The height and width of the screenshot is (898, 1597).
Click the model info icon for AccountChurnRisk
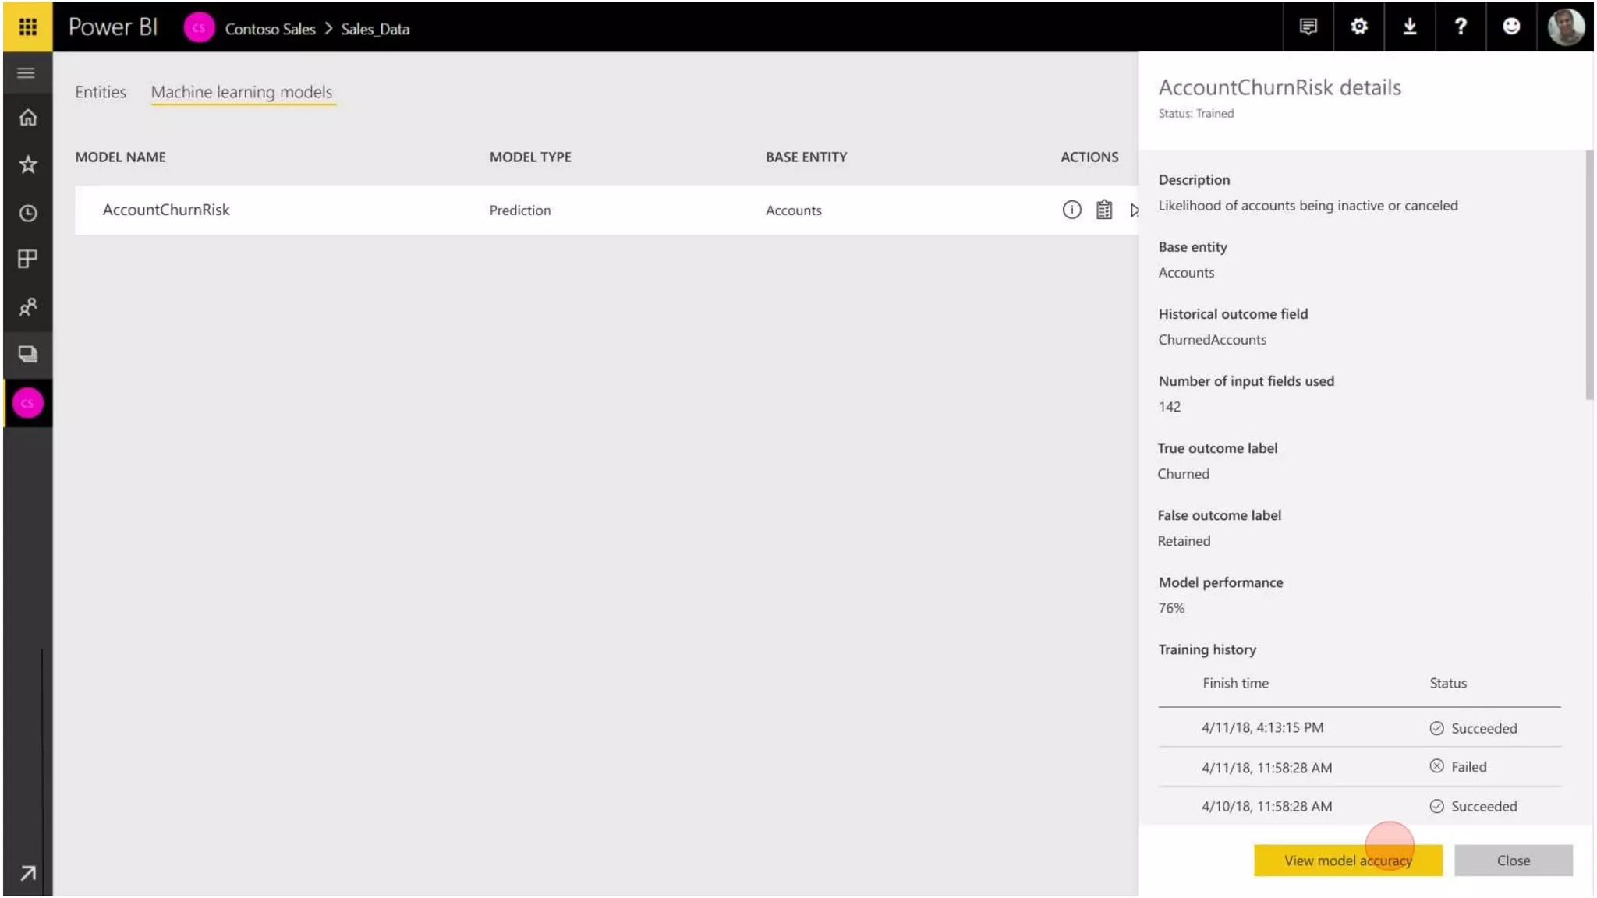1071,210
